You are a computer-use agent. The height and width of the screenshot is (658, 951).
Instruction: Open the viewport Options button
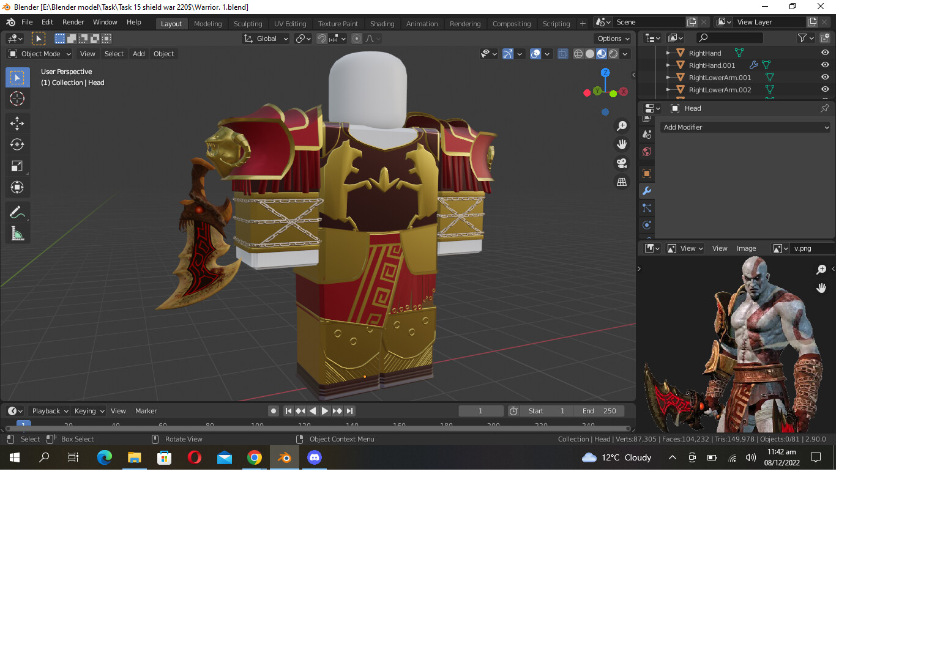pos(613,39)
